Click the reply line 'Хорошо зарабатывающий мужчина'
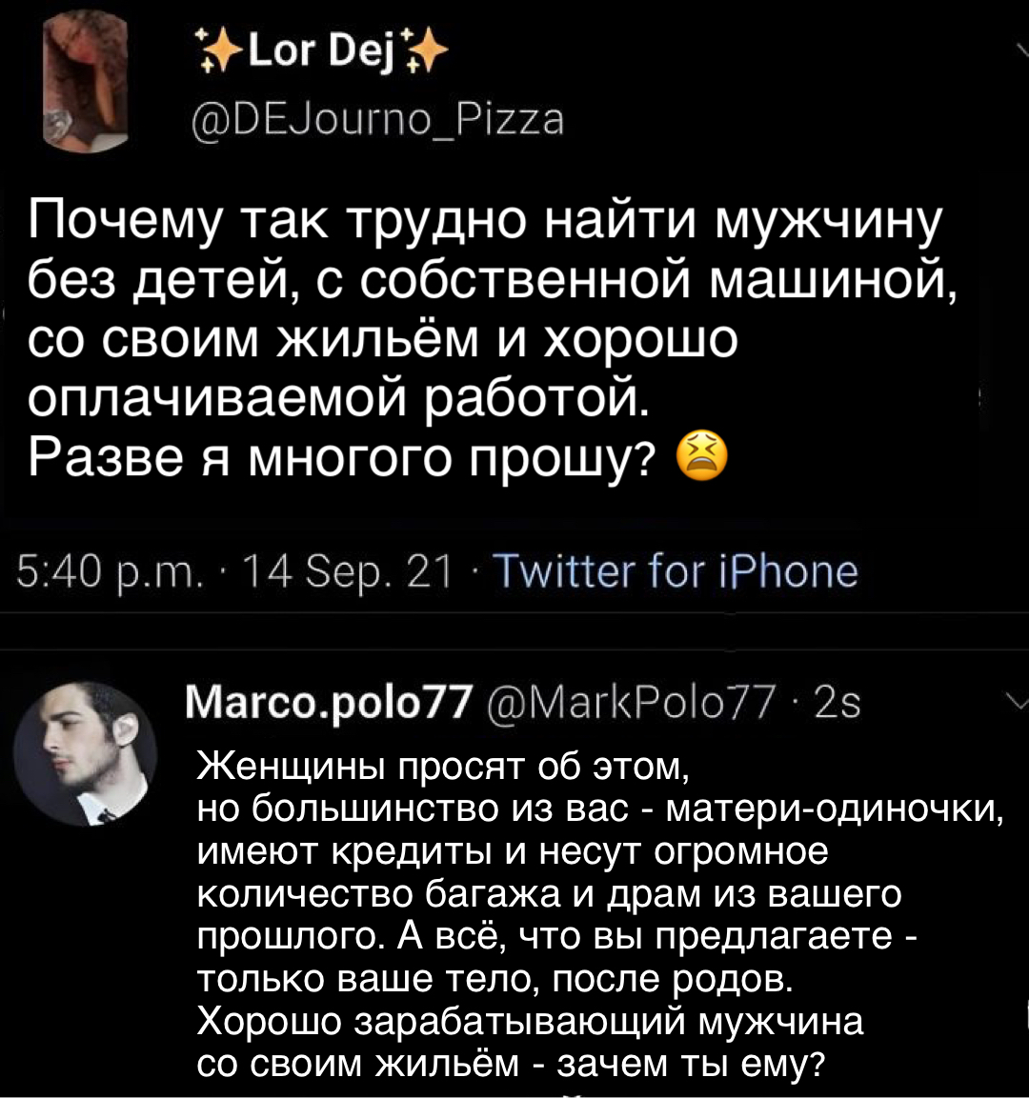Image resolution: width=1029 pixels, height=1098 pixels. tap(530, 1021)
